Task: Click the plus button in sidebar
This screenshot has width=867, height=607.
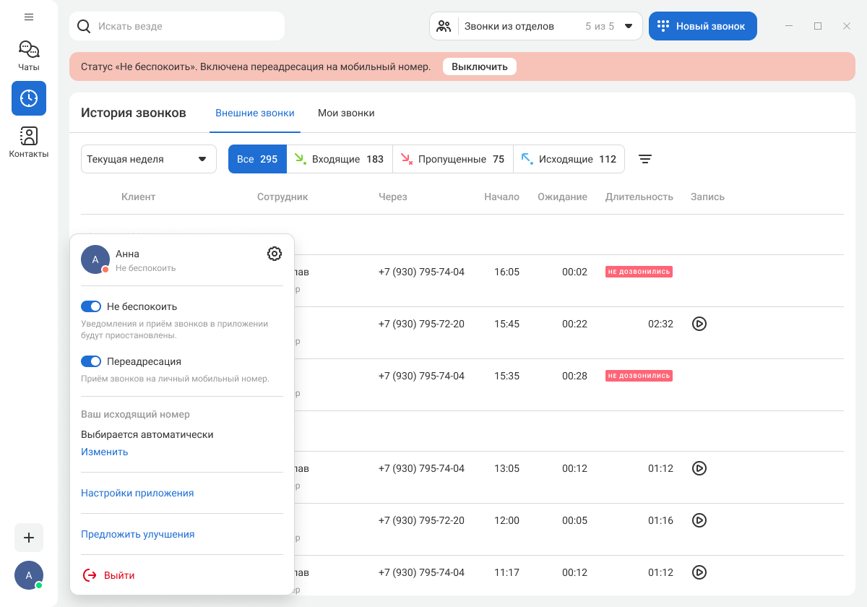Action: pyautogui.click(x=29, y=538)
